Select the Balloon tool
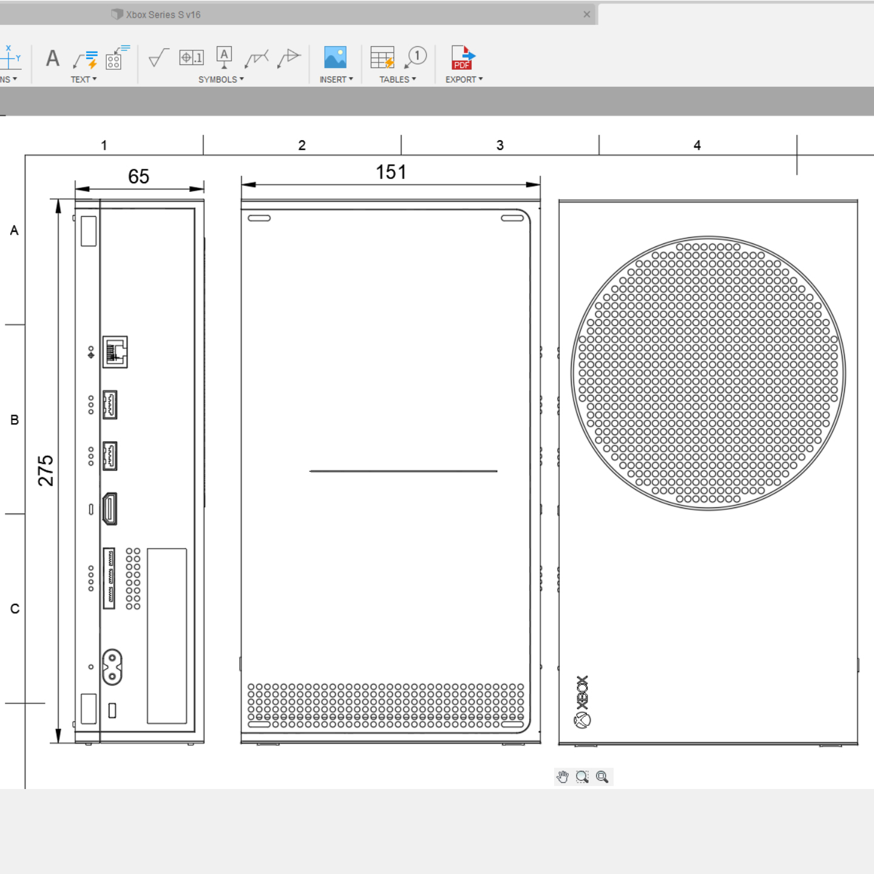This screenshot has height=874, width=874. click(416, 57)
